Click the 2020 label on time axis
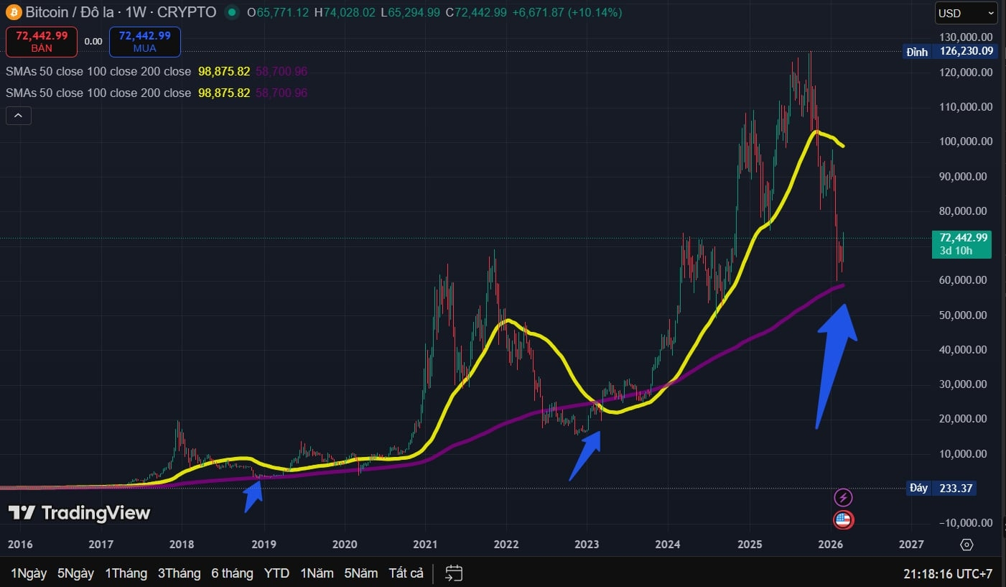Image resolution: width=1006 pixels, height=587 pixels. click(x=345, y=545)
